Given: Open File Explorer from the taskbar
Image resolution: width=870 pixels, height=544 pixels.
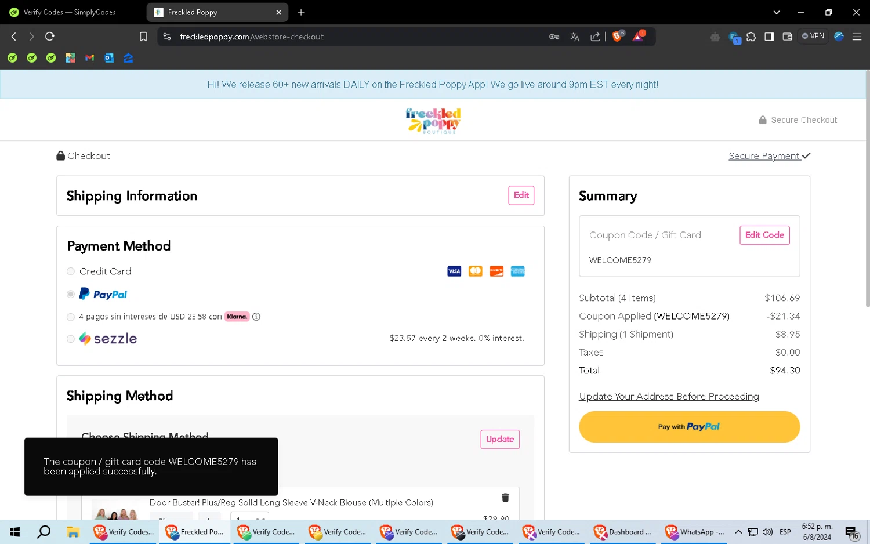Looking at the screenshot, I should click(x=72, y=532).
